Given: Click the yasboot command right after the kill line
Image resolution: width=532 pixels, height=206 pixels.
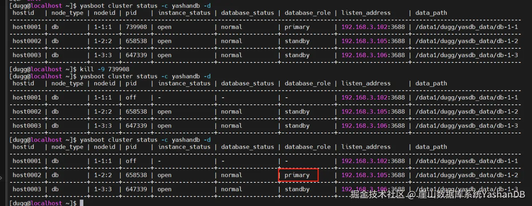Looking at the screenshot, I should 145,76.
